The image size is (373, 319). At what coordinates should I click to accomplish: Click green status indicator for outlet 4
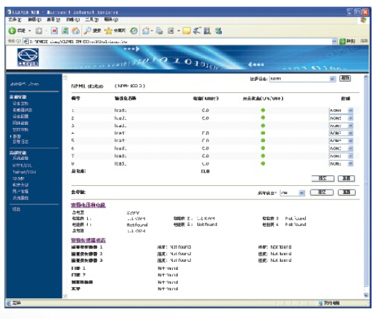coord(263,133)
